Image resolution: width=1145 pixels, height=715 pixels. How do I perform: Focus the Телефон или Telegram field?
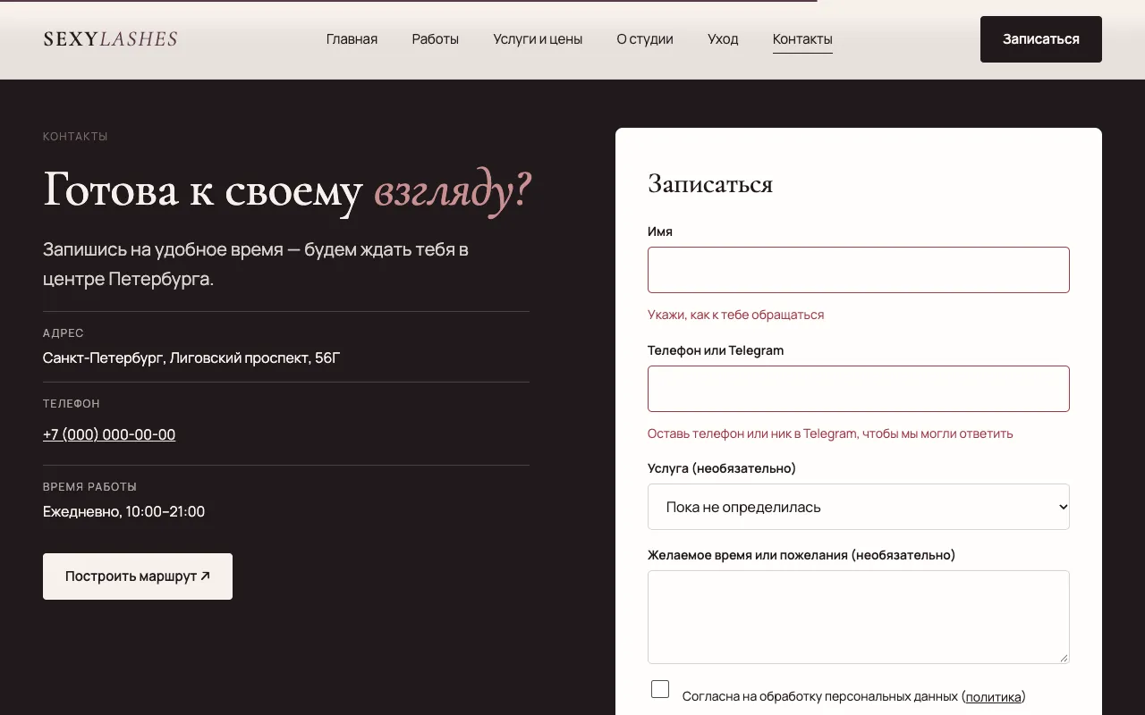click(x=859, y=389)
